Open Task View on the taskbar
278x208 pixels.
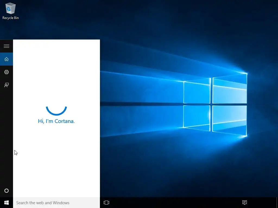[106, 203]
